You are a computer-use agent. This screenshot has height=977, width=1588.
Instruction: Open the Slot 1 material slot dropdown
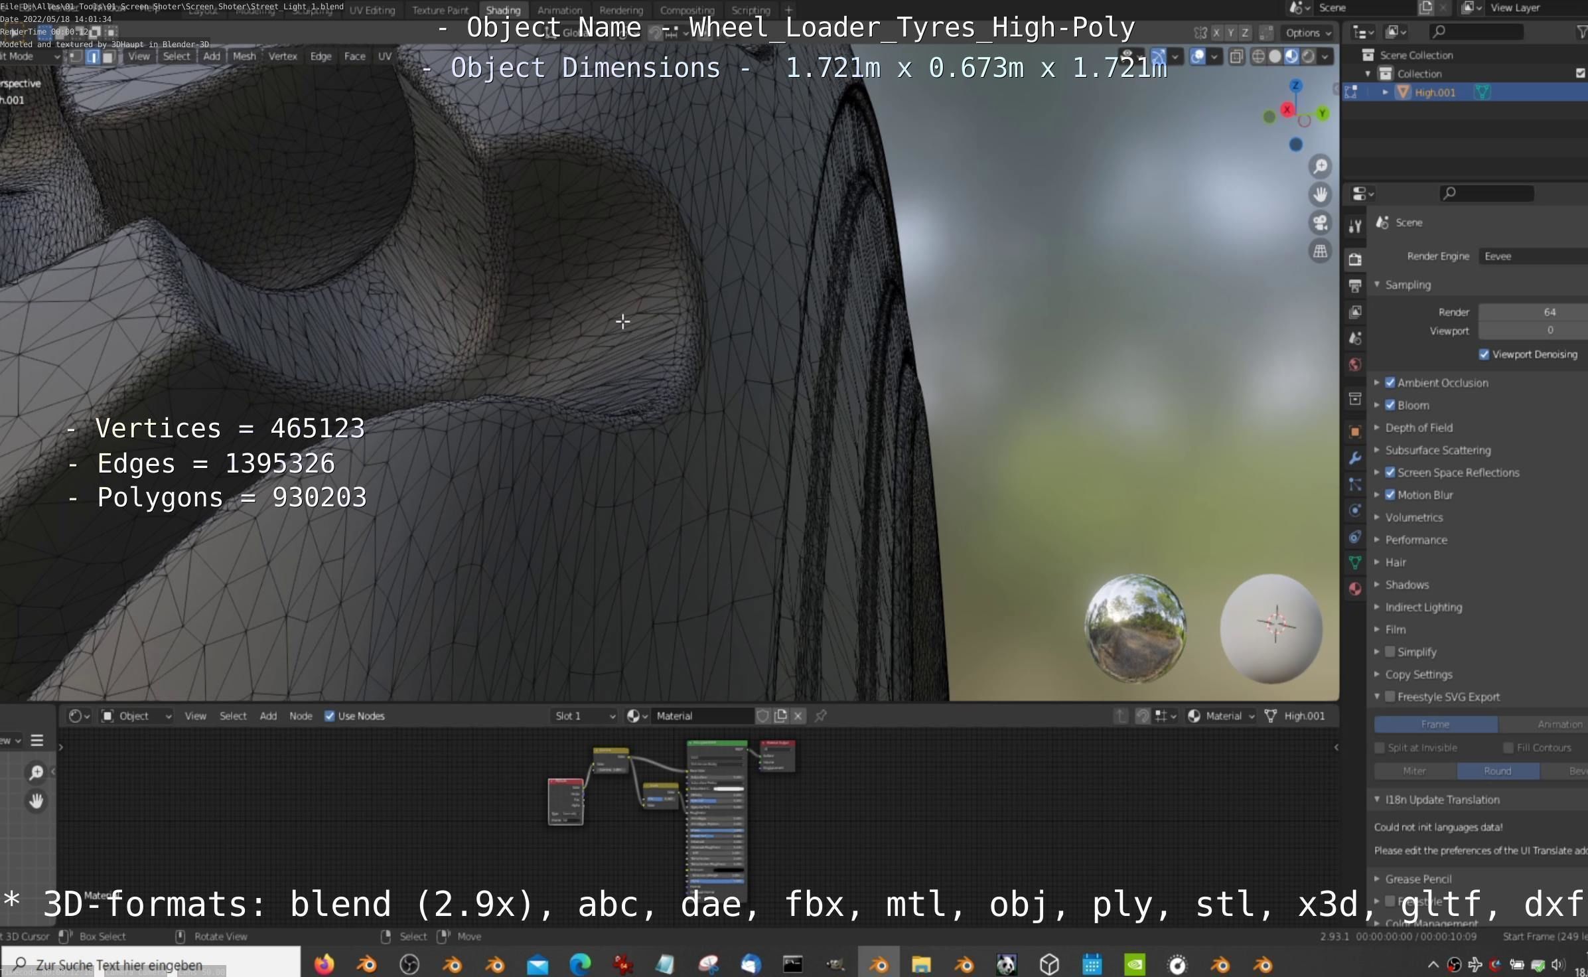[x=585, y=715]
